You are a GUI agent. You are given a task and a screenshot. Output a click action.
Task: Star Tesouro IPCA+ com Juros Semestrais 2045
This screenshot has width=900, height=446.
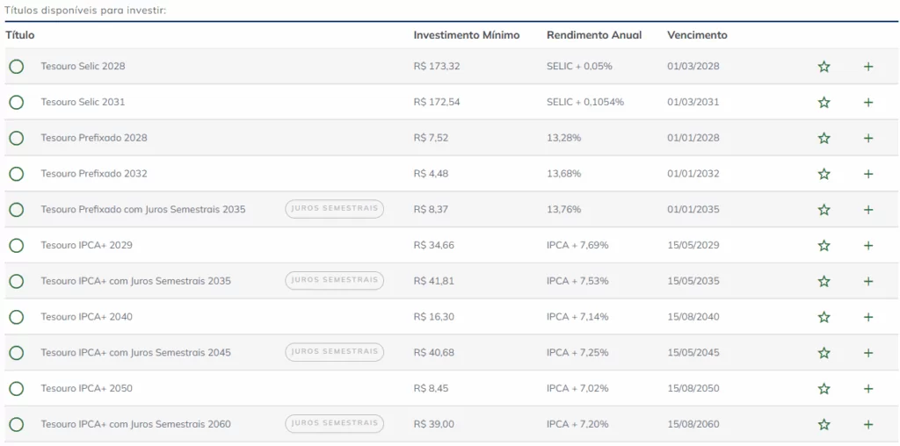click(824, 353)
